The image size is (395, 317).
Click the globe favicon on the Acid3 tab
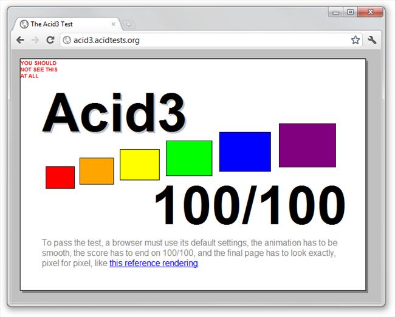click(x=24, y=24)
